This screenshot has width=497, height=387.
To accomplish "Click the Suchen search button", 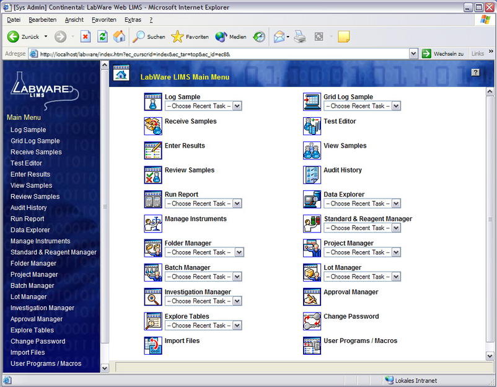I will pyautogui.click(x=149, y=37).
